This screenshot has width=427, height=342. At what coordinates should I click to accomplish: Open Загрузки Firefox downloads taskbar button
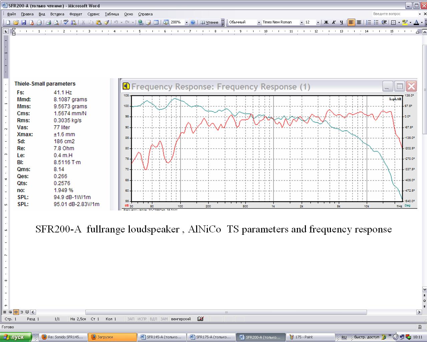coord(112,337)
